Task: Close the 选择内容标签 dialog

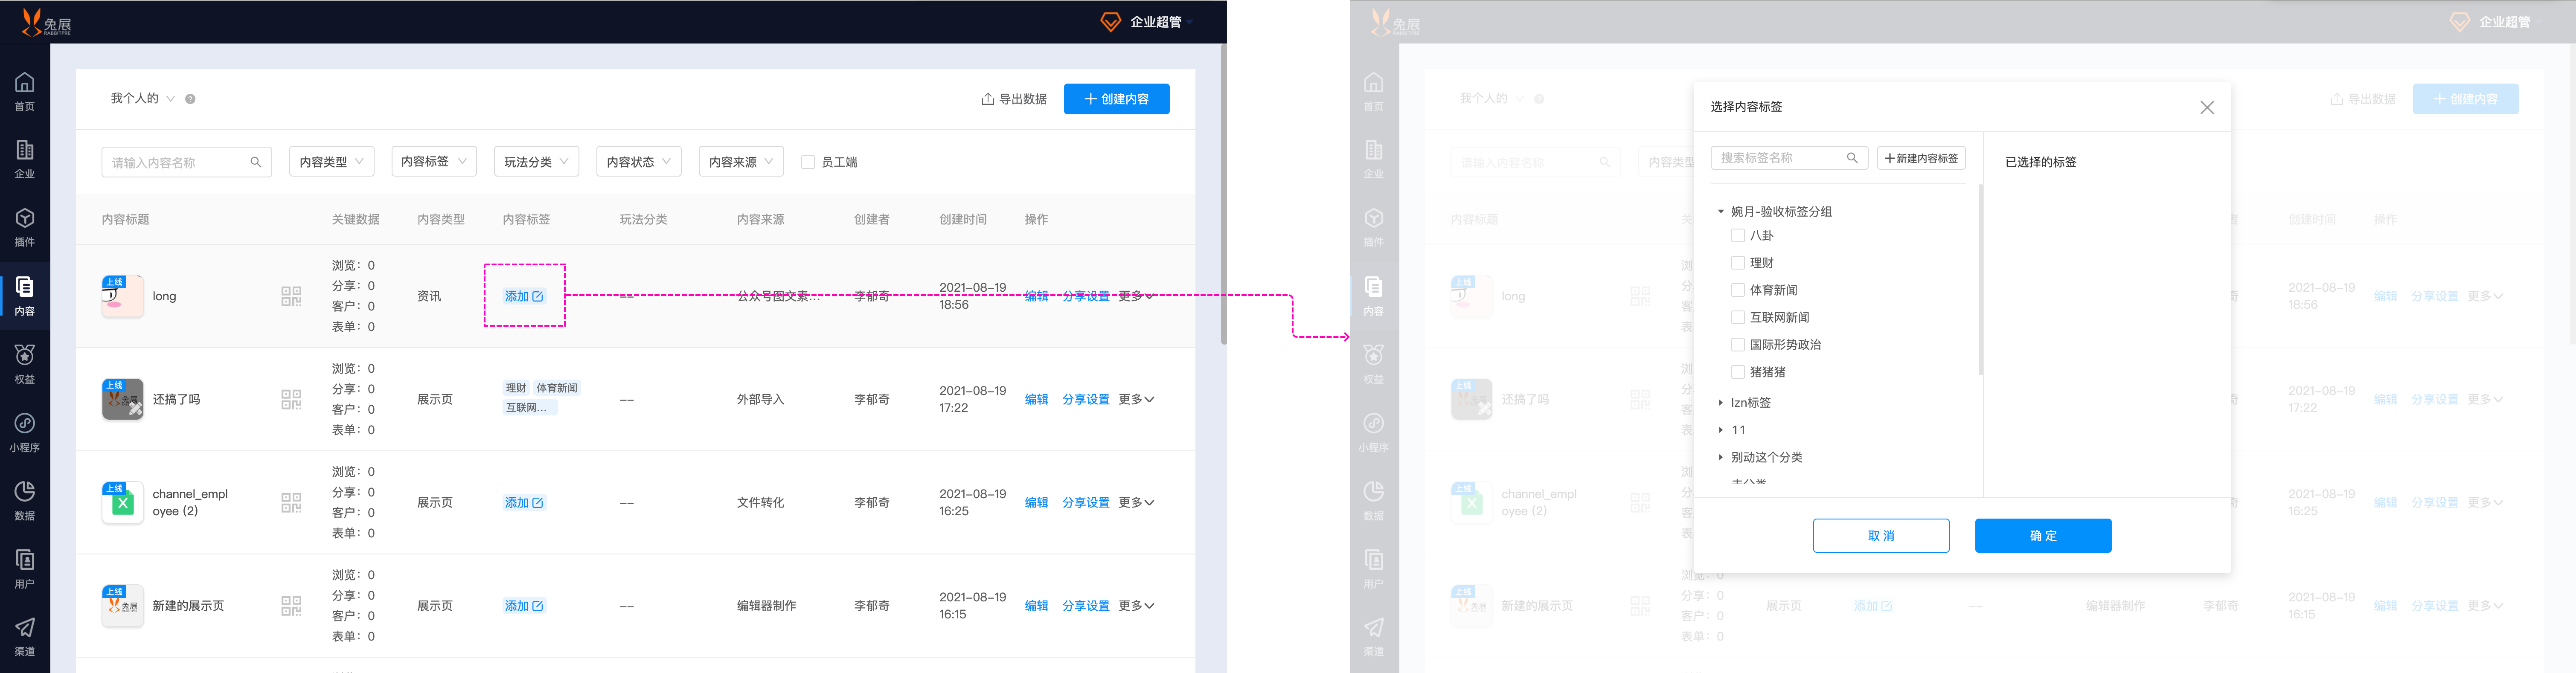Action: pyautogui.click(x=2207, y=107)
